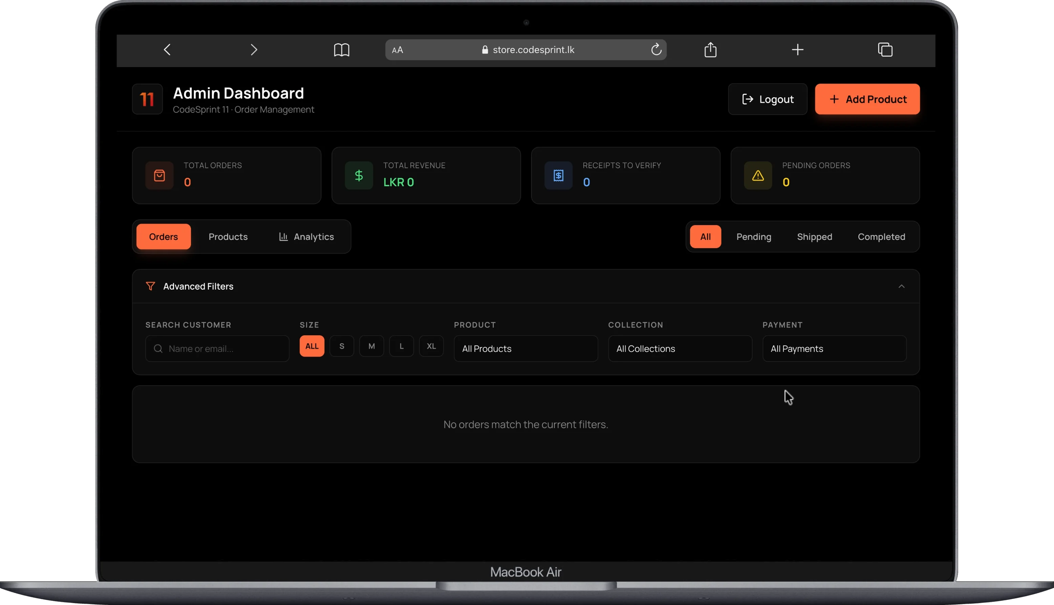Click the Total Orders shopping bag icon
1054x605 pixels.
click(x=159, y=175)
